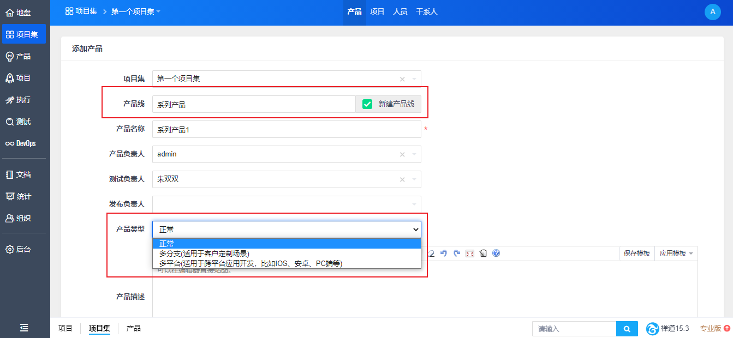Click 保存模板 button
Image resolution: width=733 pixels, height=338 pixels.
[x=637, y=253]
